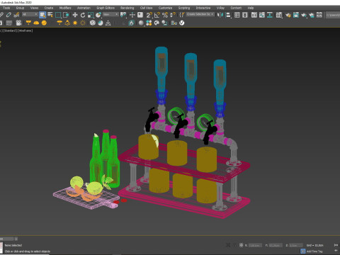Toggle Percent Snap
The height and width of the screenshot is (255, 340).
[165, 15]
